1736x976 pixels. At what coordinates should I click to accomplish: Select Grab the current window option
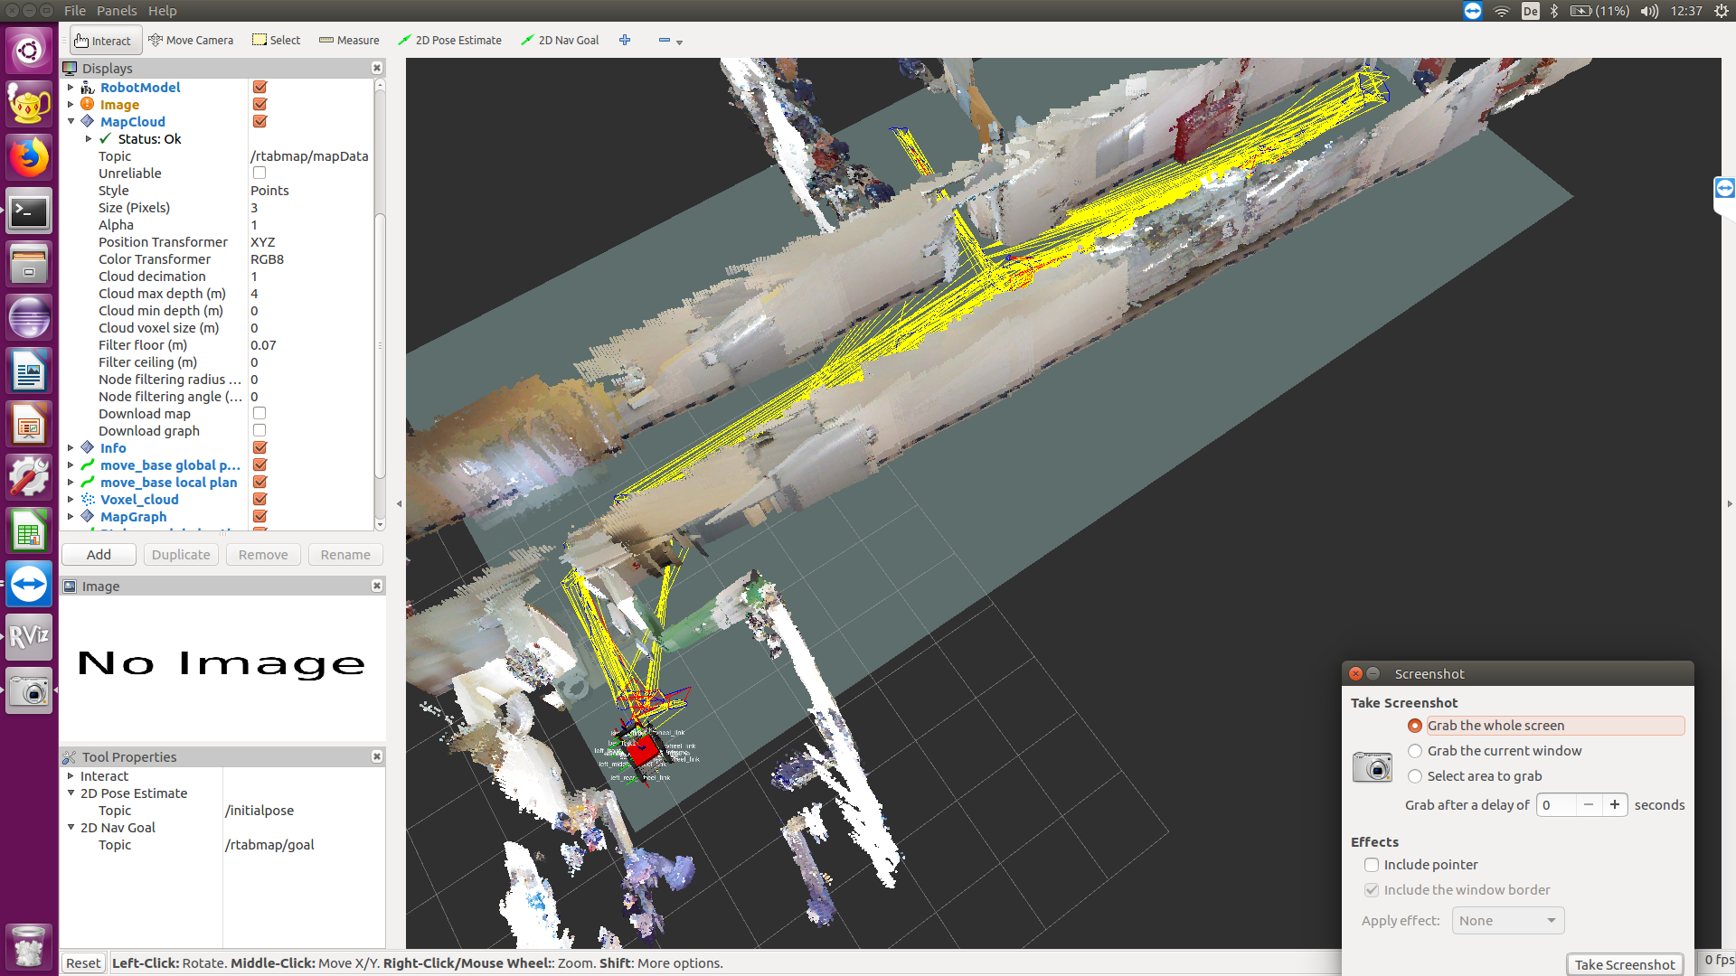click(x=1415, y=751)
